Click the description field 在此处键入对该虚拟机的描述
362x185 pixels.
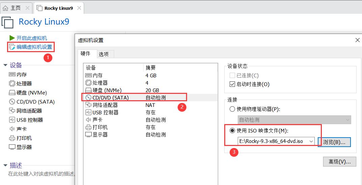click(42, 174)
